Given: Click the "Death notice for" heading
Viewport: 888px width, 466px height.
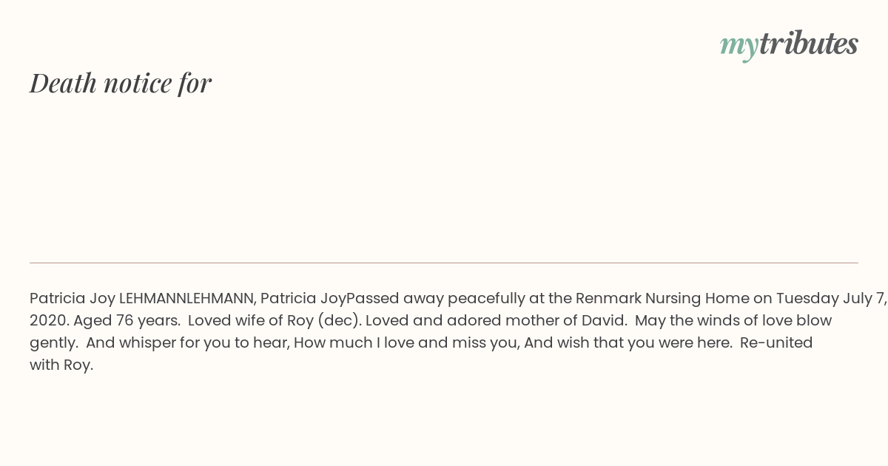Looking at the screenshot, I should click(x=121, y=83).
